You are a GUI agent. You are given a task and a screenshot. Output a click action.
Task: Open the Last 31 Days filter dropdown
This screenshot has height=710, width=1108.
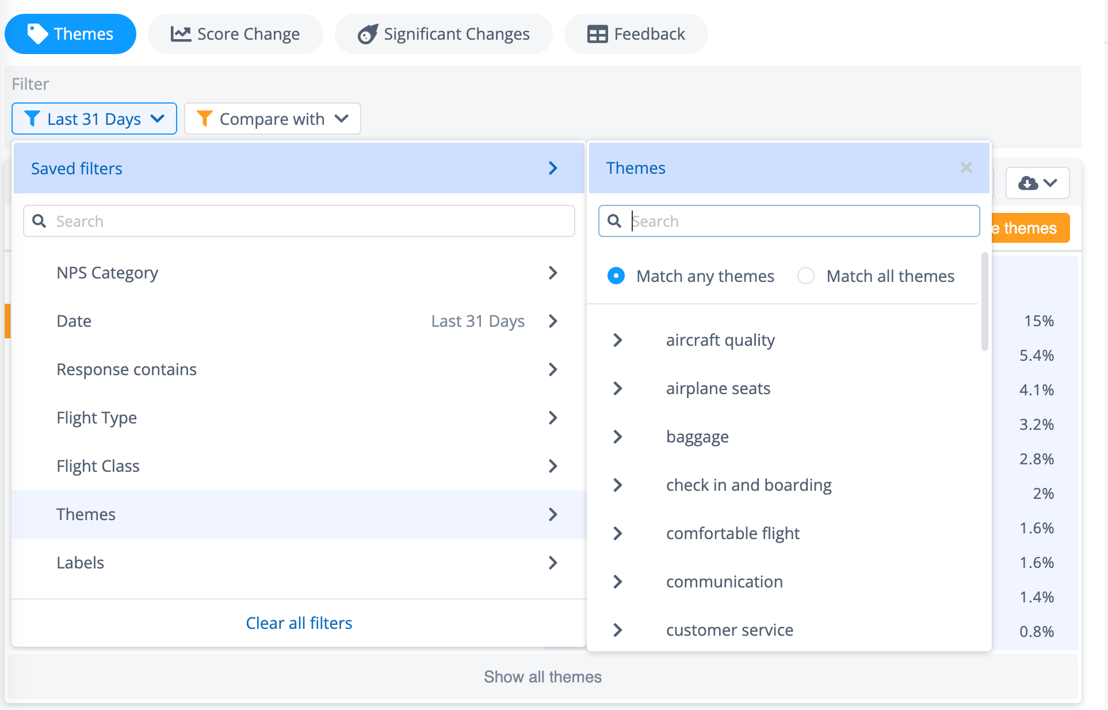tap(94, 119)
